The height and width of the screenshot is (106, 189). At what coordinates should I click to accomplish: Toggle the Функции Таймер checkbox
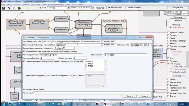[168, 32]
